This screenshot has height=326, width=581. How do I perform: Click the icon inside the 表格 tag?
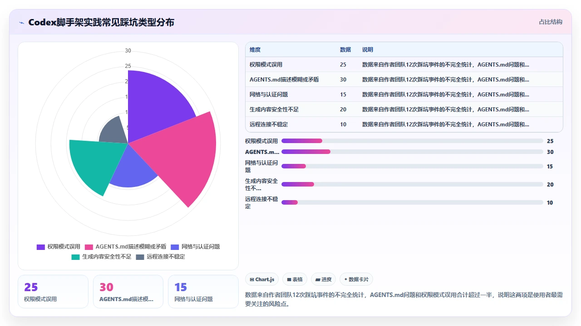coord(289,280)
